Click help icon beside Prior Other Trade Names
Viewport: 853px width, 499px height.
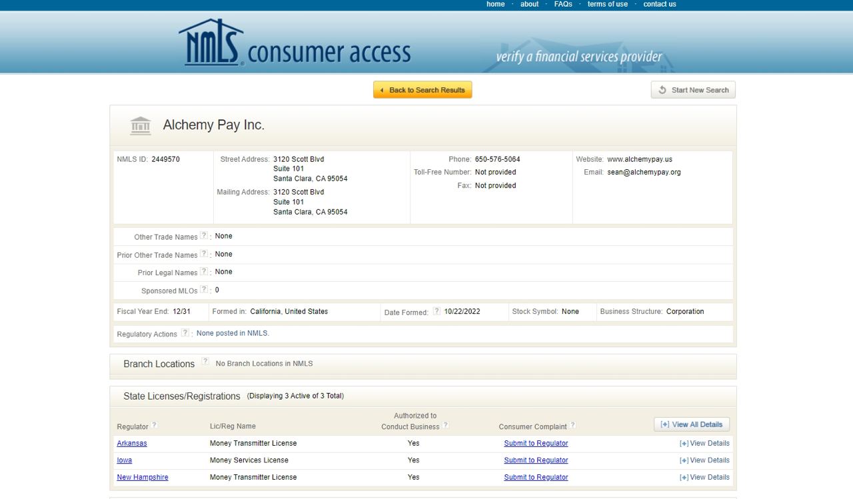[204, 254]
